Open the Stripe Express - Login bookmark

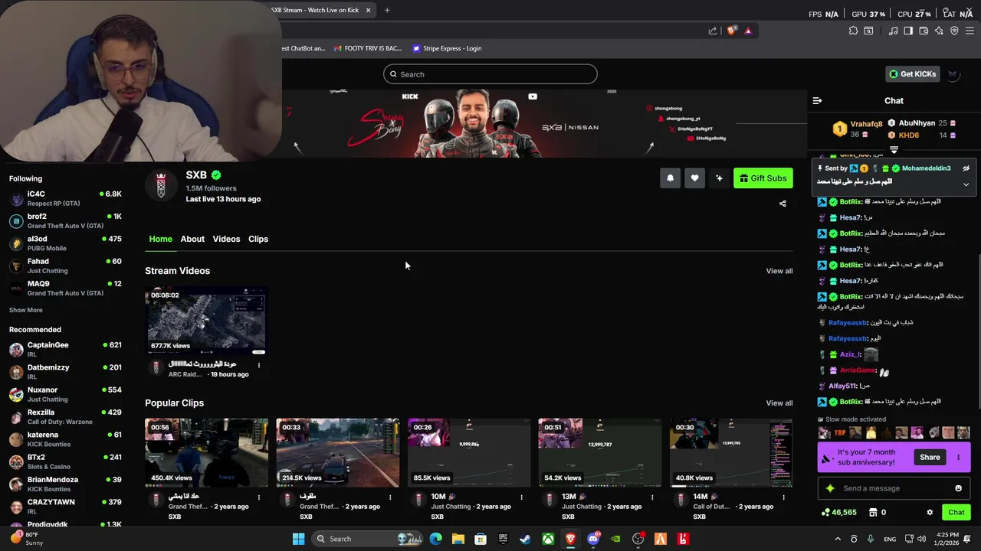[447, 48]
